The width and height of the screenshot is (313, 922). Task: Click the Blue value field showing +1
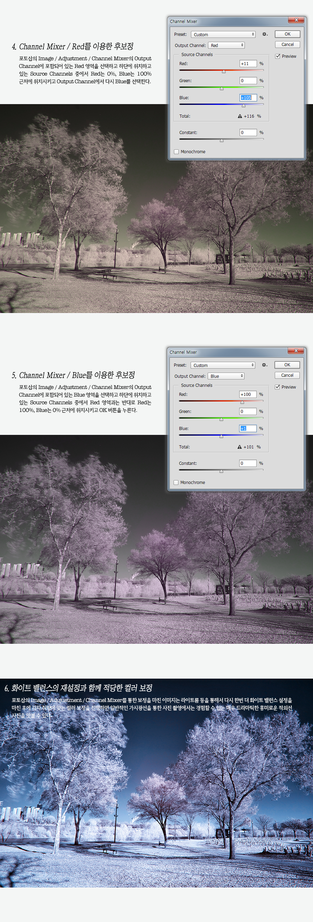click(247, 428)
